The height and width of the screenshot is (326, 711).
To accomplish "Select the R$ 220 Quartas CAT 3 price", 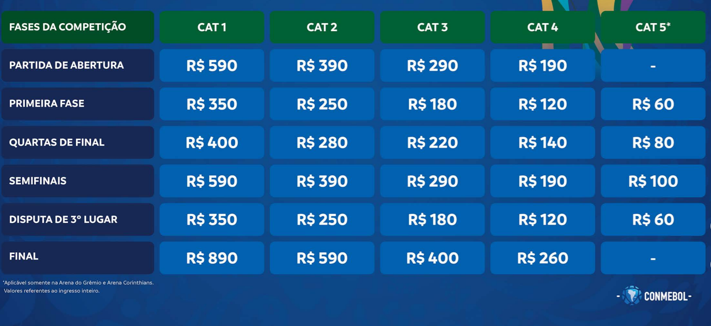I will pos(432,143).
